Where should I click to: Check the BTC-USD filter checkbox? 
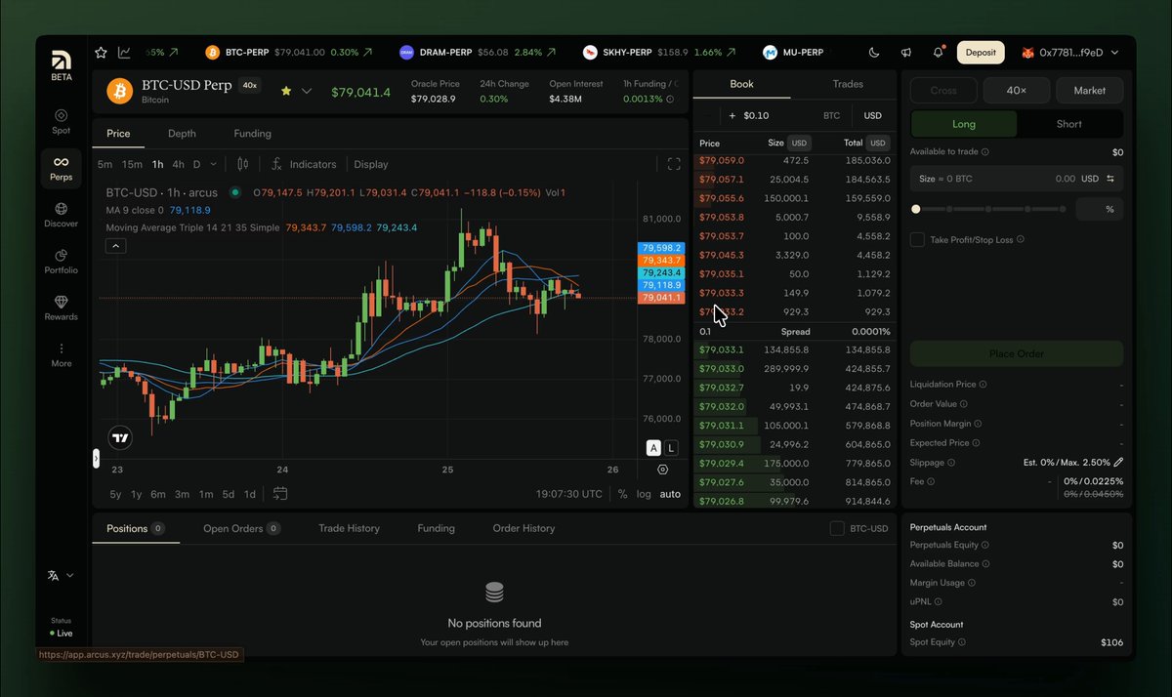[837, 528]
